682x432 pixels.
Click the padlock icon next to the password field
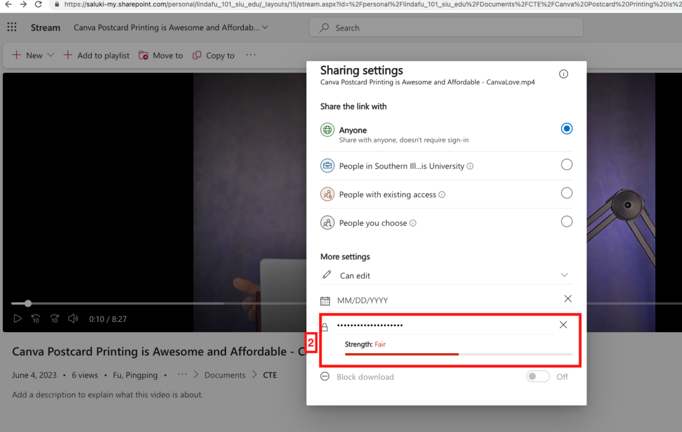(x=325, y=325)
